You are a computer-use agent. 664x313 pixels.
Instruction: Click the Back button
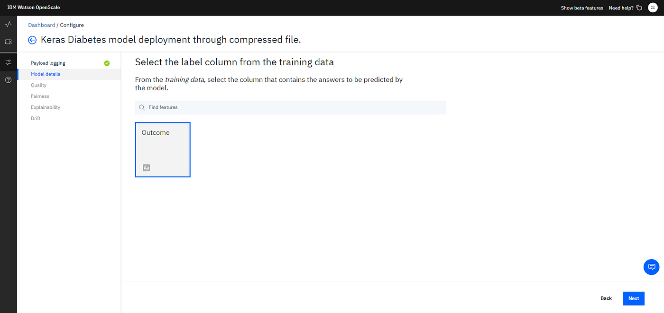[x=606, y=298]
